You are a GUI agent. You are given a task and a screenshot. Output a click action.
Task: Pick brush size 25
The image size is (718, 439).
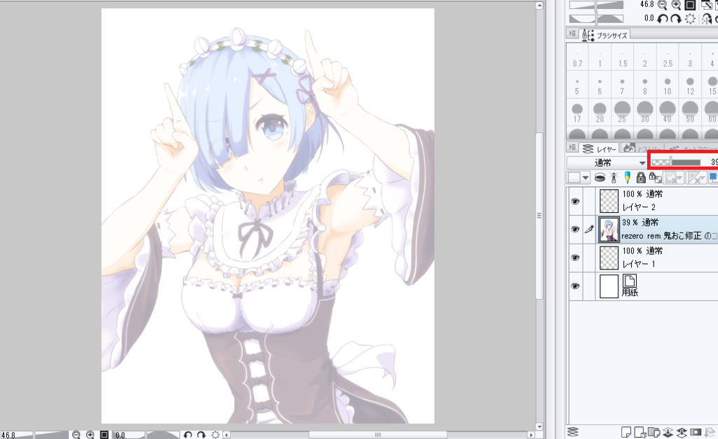click(623, 113)
